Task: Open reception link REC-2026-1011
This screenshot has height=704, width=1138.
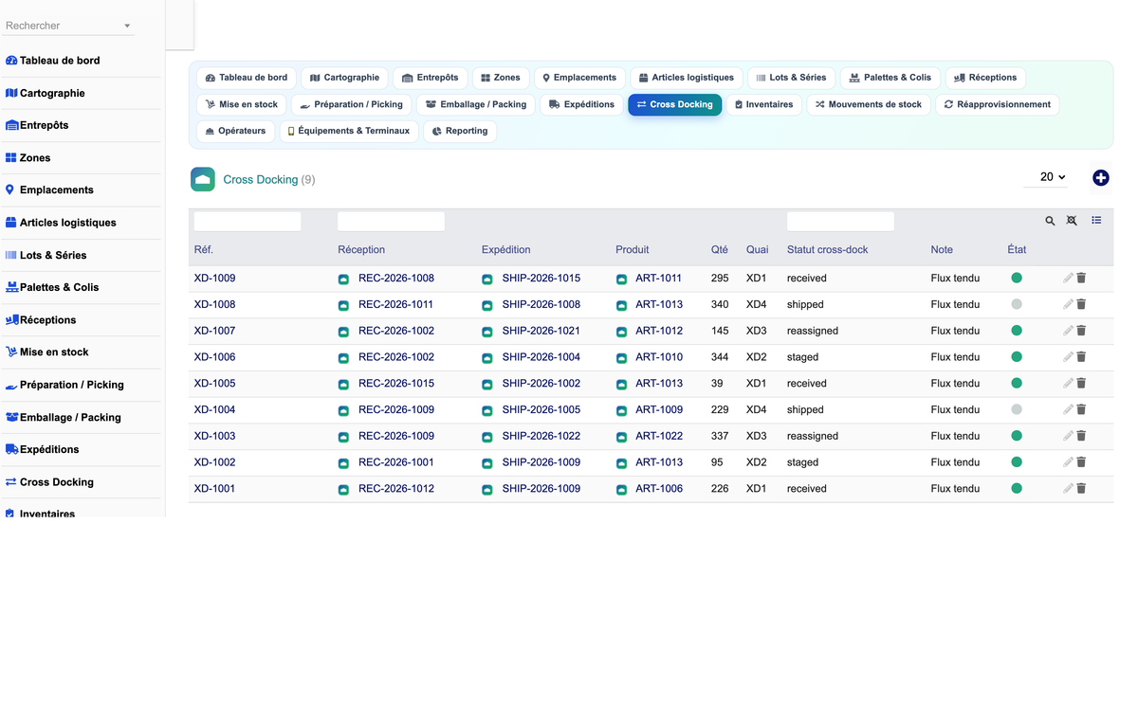Action: [x=395, y=304]
